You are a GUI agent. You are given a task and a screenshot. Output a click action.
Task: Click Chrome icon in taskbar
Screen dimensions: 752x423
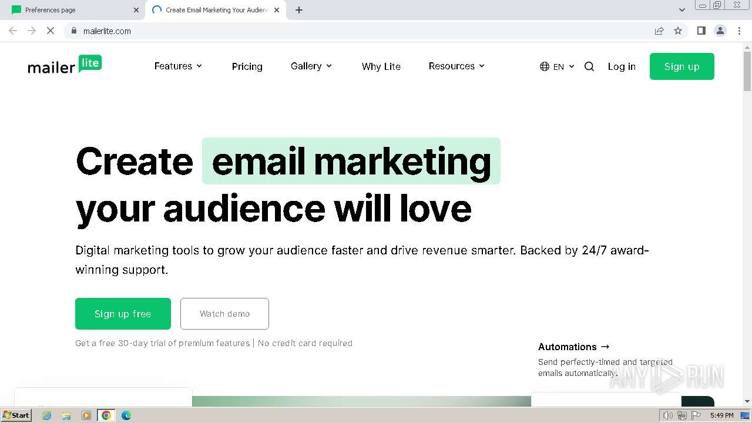click(106, 415)
